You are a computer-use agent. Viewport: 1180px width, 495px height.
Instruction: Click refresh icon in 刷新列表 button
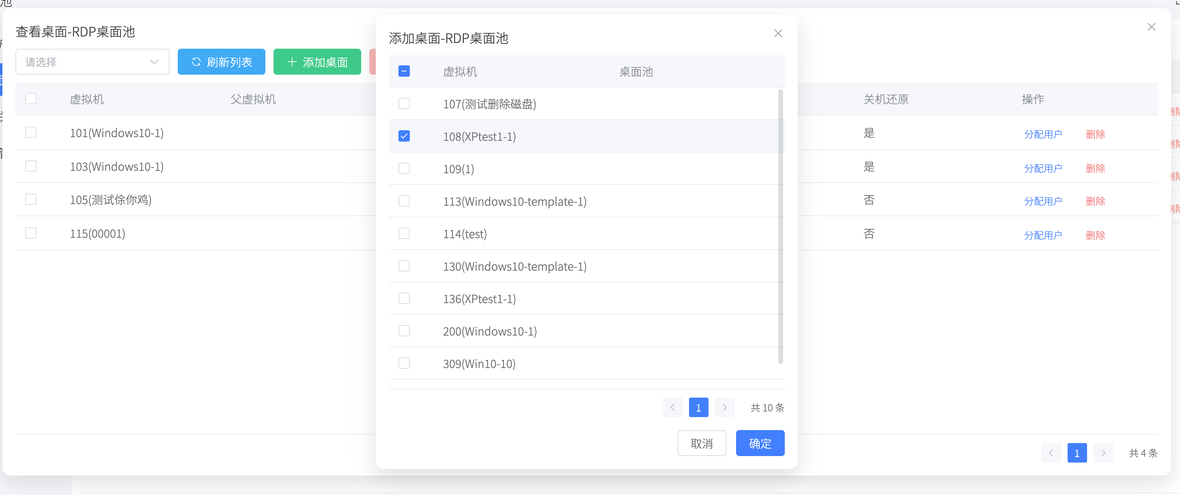196,62
